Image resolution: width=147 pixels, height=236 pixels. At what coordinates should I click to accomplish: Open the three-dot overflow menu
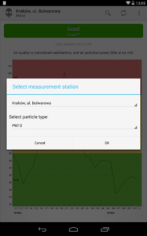(139, 13)
